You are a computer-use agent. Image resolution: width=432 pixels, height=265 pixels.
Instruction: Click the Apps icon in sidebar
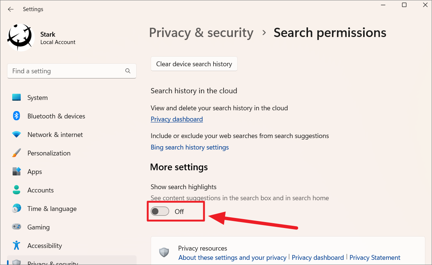[x=16, y=171]
